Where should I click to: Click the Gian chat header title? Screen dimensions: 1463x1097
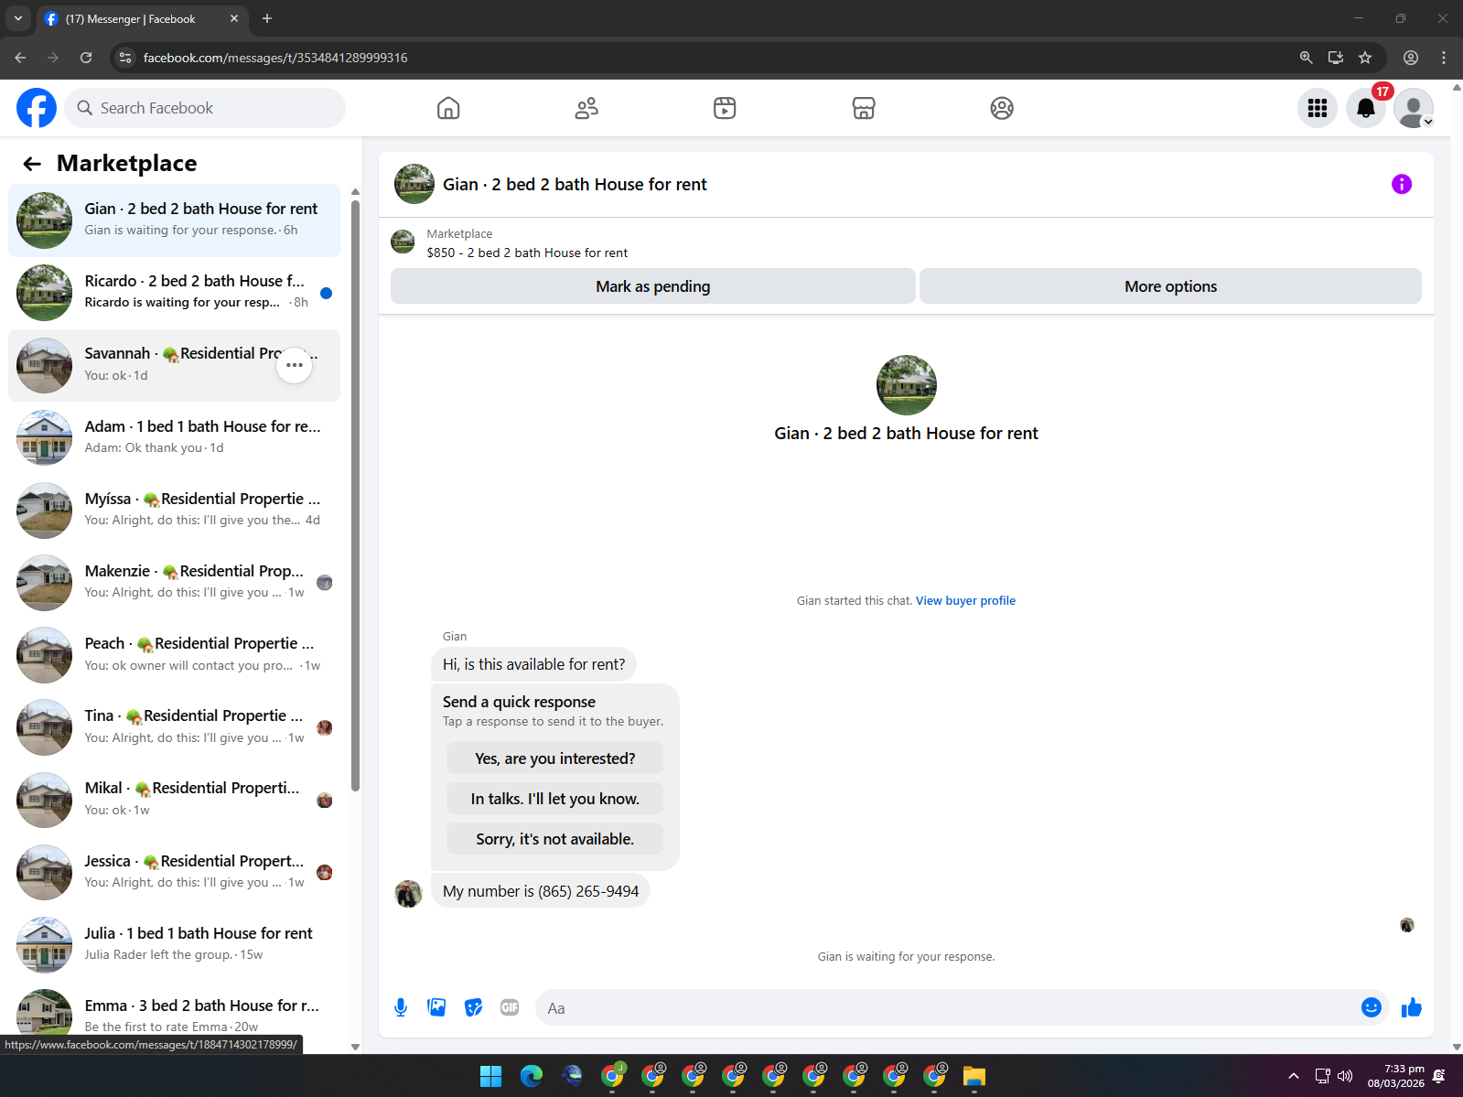click(x=575, y=185)
